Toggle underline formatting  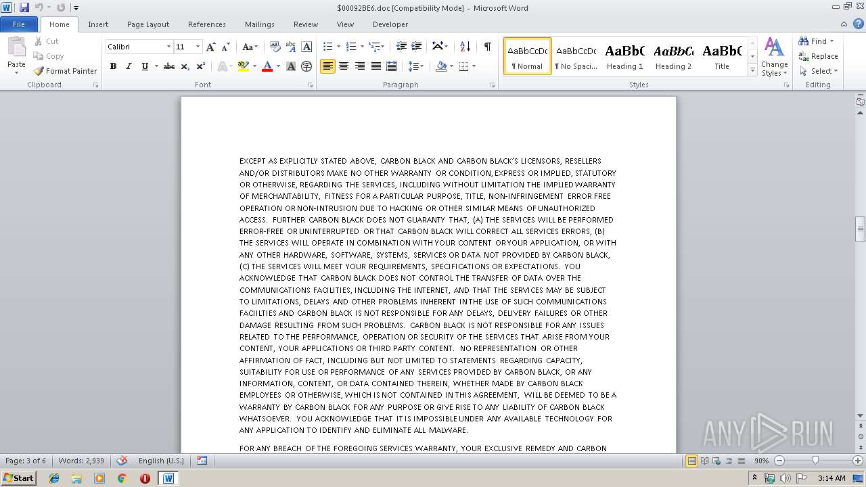pos(144,66)
